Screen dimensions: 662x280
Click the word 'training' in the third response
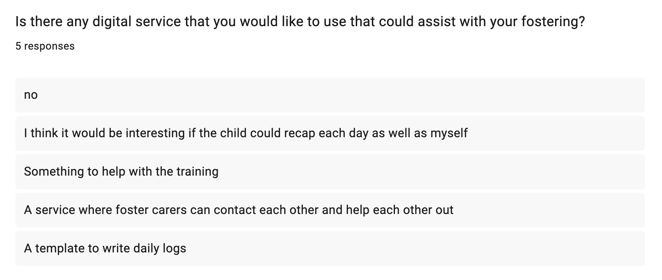pyautogui.click(x=197, y=171)
